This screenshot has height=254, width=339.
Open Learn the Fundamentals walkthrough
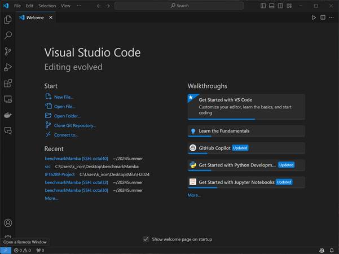(246, 131)
